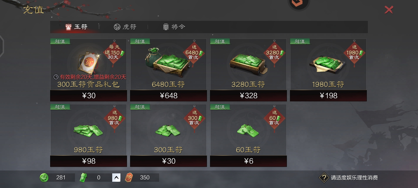Switch to the 虎符 tab
This screenshot has height=188, width=418.
(125, 27)
